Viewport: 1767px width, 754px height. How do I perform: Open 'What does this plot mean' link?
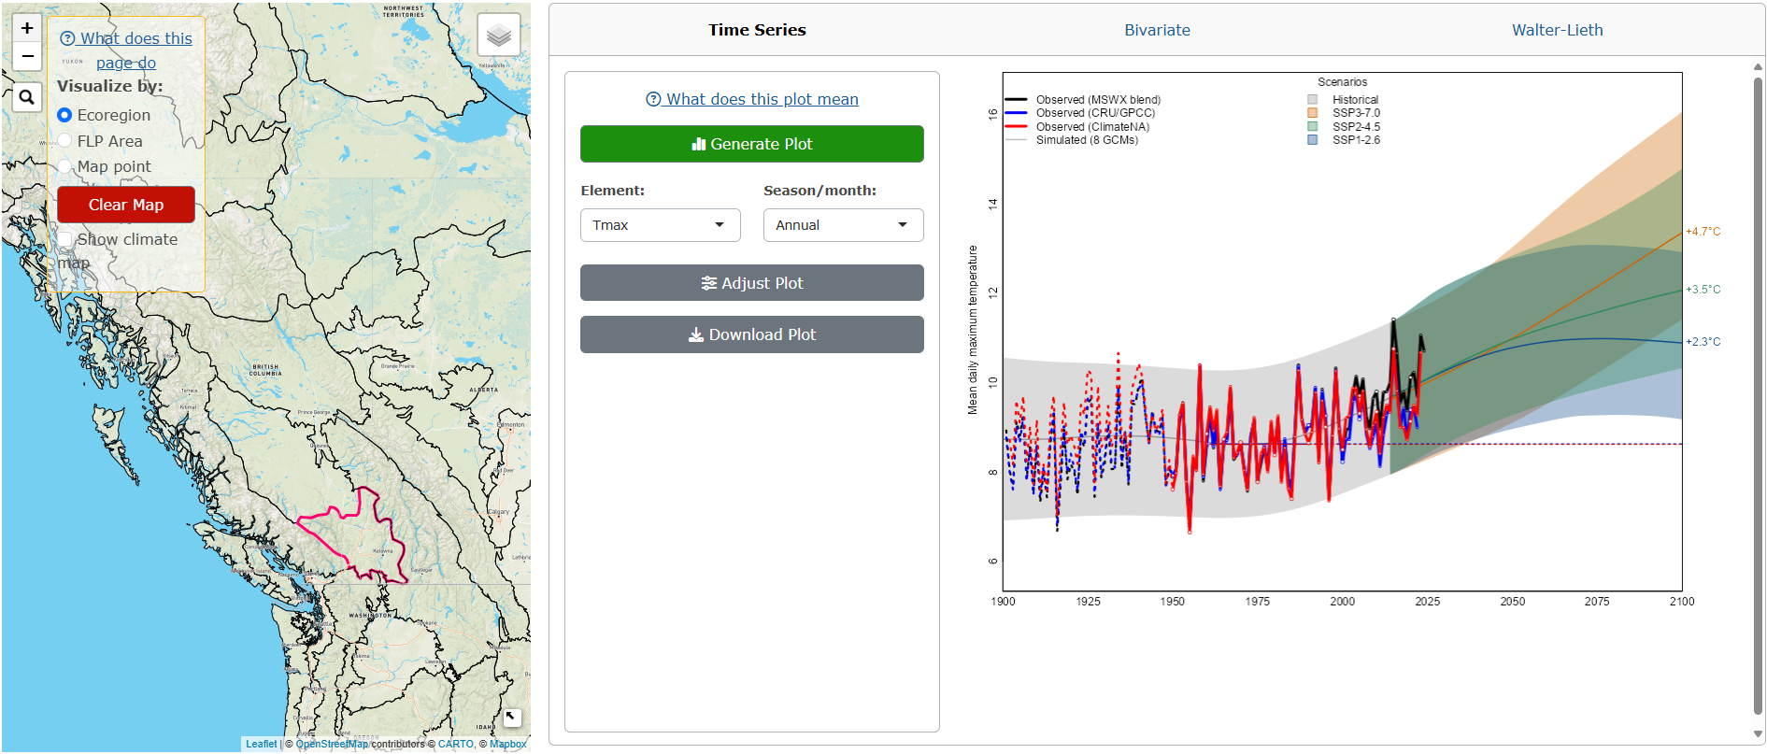point(752,99)
